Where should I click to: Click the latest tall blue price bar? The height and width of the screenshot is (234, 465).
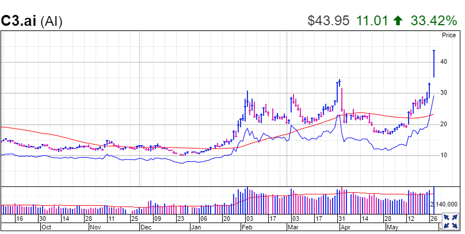(434, 64)
